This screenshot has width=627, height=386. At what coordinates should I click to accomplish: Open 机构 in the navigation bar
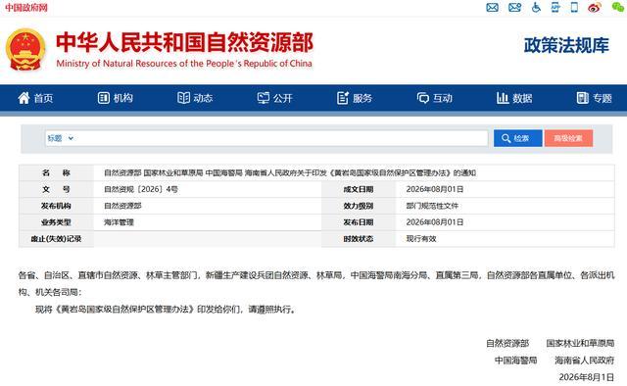point(123,98)
